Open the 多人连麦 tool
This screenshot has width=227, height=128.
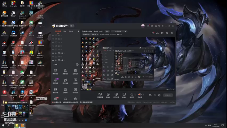point(65,81)
